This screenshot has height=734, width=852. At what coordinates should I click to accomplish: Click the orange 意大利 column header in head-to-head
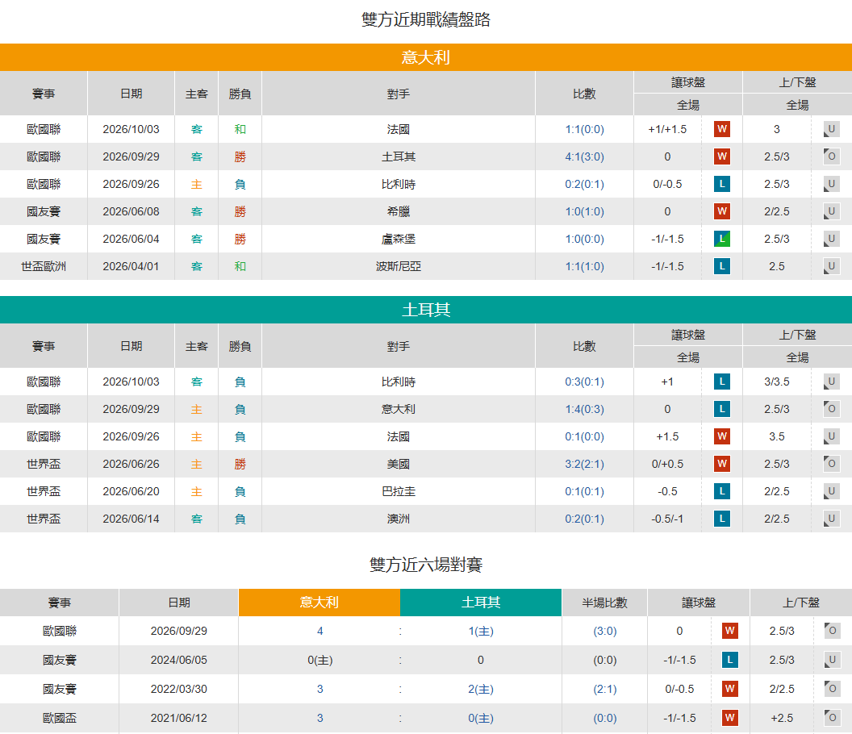click(319, 603)
